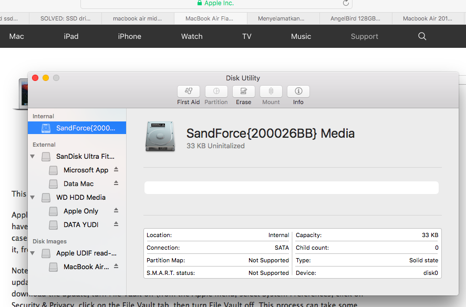Screen dimensions: 466x307
Task: Click the DATA YUDI volume icon
Action: tap(53, 225)
